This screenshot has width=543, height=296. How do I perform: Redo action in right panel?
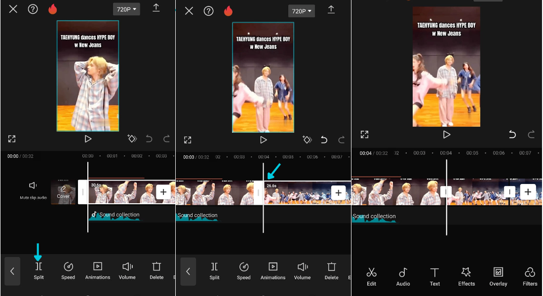coord(531,134)
